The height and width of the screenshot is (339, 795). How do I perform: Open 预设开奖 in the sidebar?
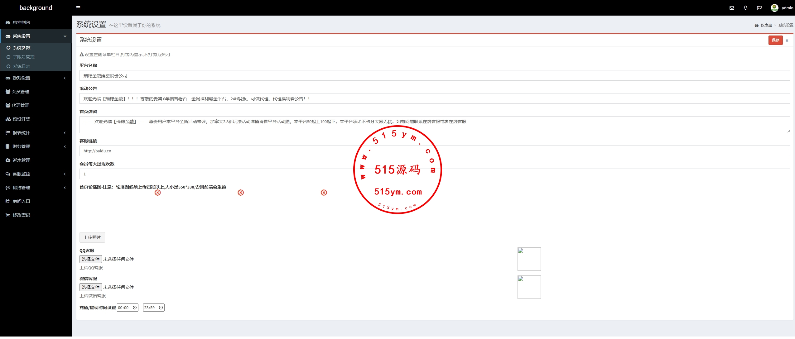[21, 119]
